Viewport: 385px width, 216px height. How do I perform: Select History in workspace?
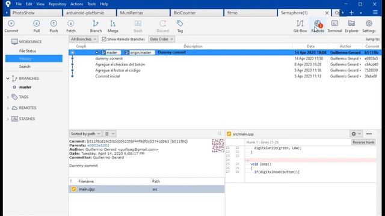[34, 59]
